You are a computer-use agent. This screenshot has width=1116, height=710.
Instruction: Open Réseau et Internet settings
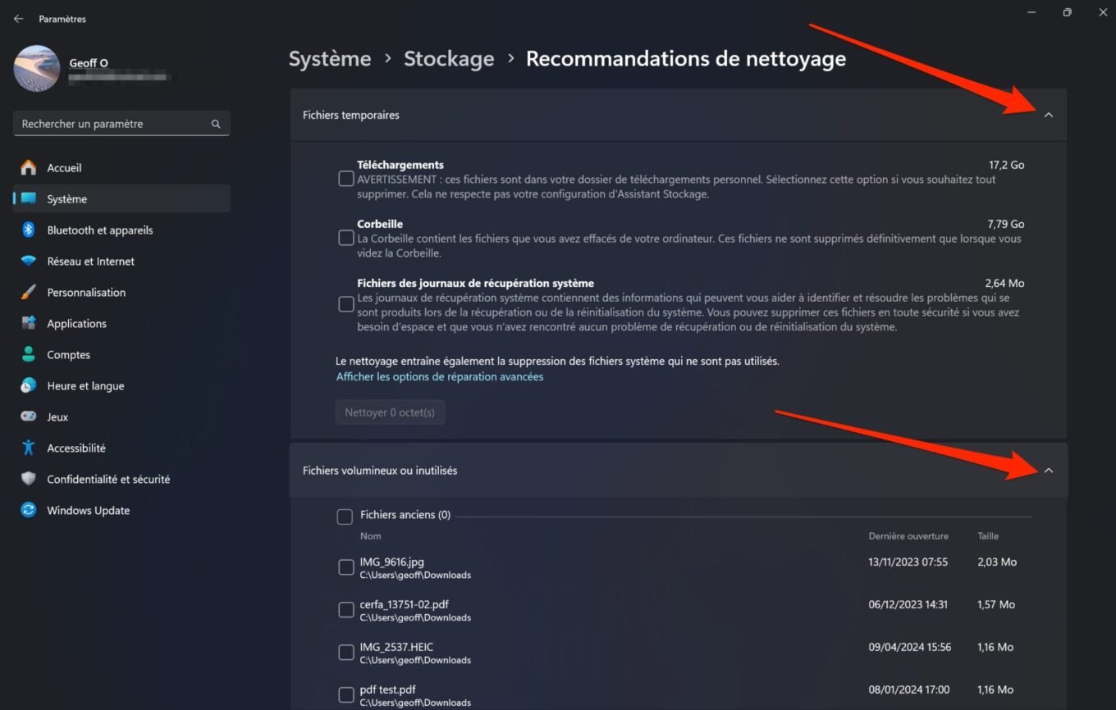click(x=121, y=261)
